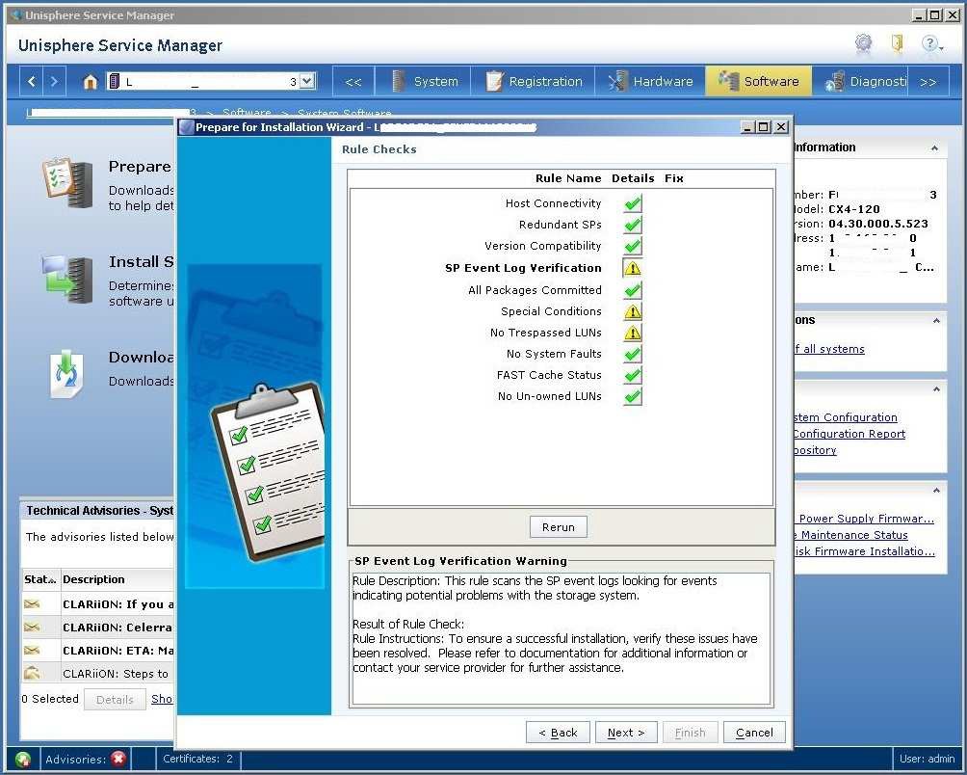Click the back navigation arrow
967x775 pixels.
point(32,81)
